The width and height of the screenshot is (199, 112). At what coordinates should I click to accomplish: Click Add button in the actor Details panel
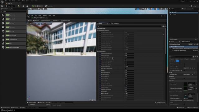tap(191, 44)
